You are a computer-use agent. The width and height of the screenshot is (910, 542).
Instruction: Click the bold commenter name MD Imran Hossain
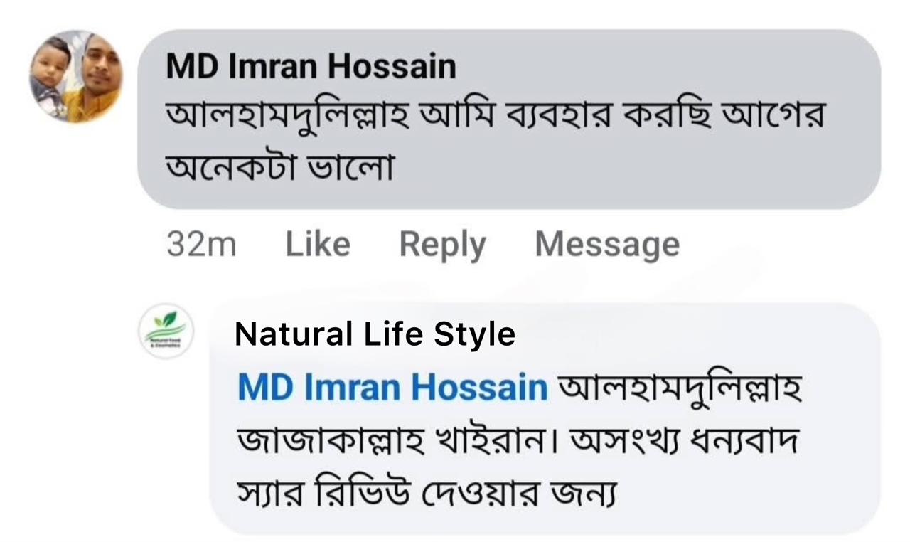(x=311, y=67)
